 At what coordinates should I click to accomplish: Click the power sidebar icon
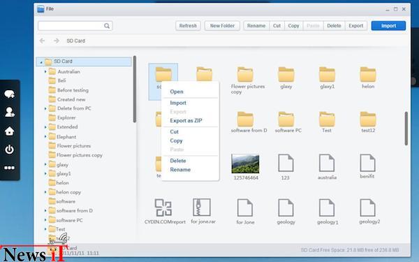click(9, 150)
